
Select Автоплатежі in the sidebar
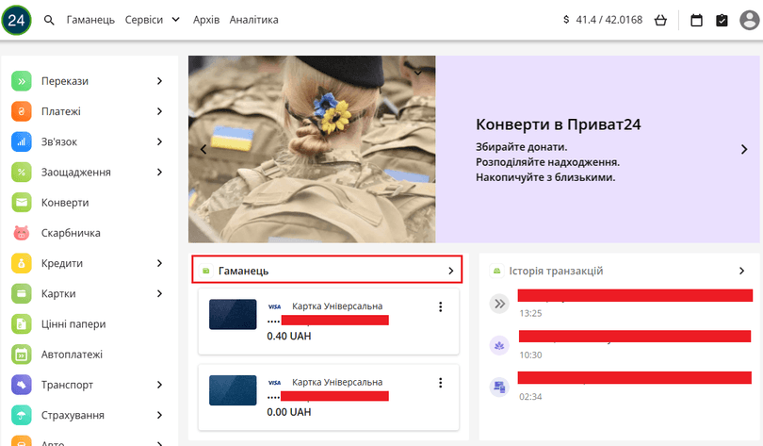click(x=72, y=355)
